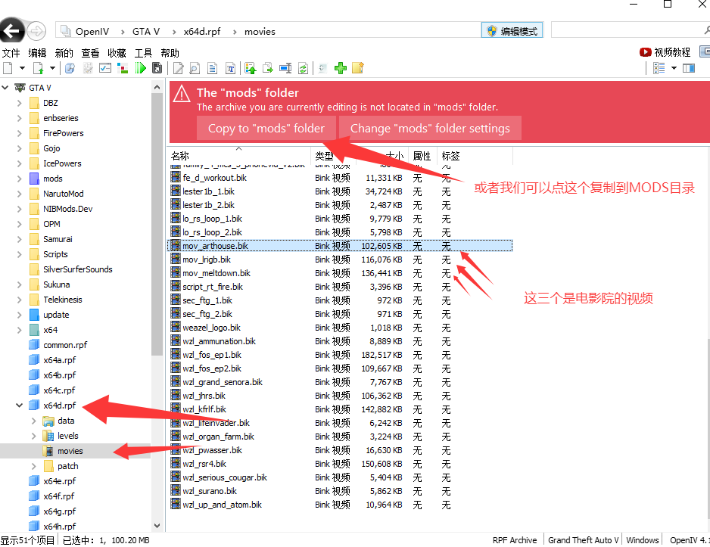Click the search archive toolbar icon
This screenshot has height=547, width=710.
(x=70, y=68)
